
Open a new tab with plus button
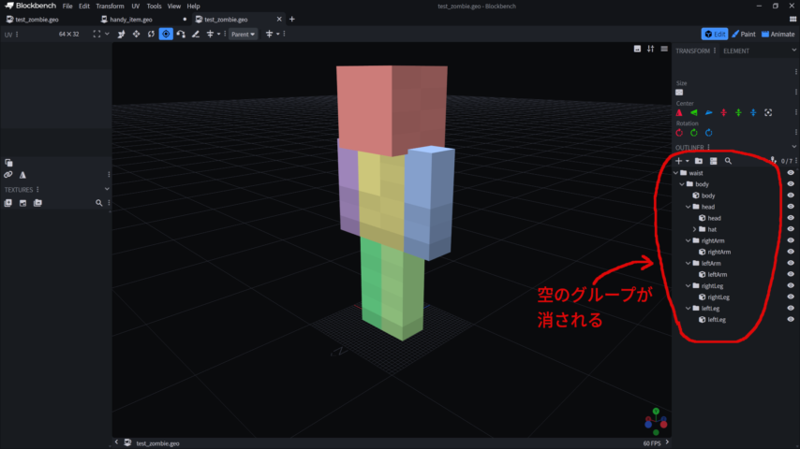292,20
